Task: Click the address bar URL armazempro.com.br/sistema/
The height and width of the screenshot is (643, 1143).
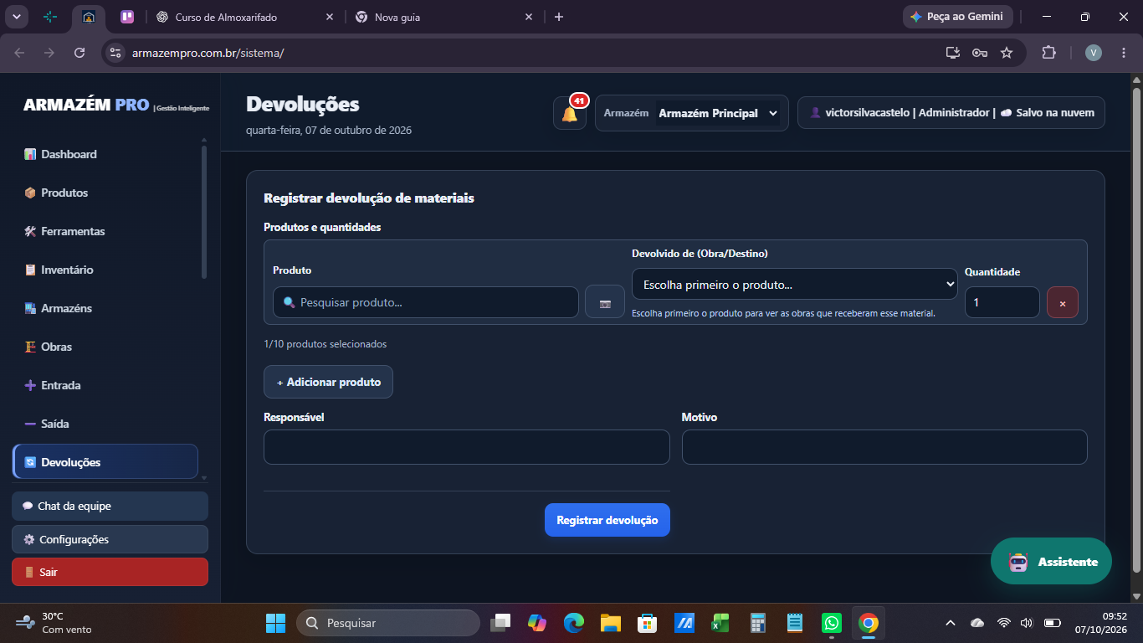Action: (208, 53)
